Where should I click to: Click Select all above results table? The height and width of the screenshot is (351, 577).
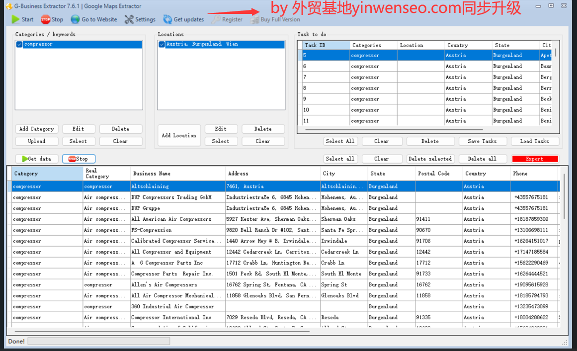click(x=340, y=159)
